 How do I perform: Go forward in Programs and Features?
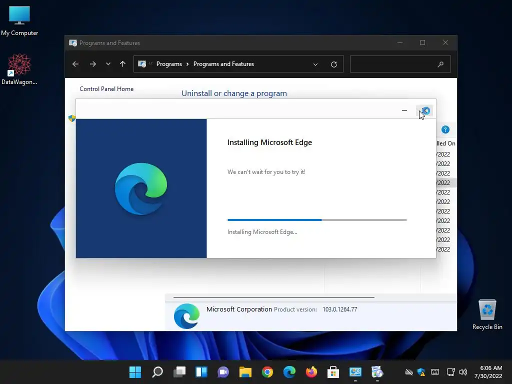pyautogui.click(x=93, y=64)
